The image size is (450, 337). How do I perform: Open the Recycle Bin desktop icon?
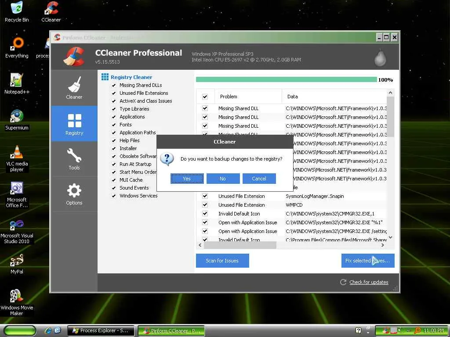click(x=17, y=12)
